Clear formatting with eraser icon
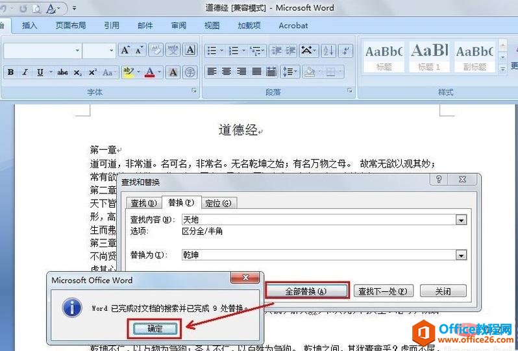The height and width of the screenshot is (351, 518). click(x=156, y=51)
